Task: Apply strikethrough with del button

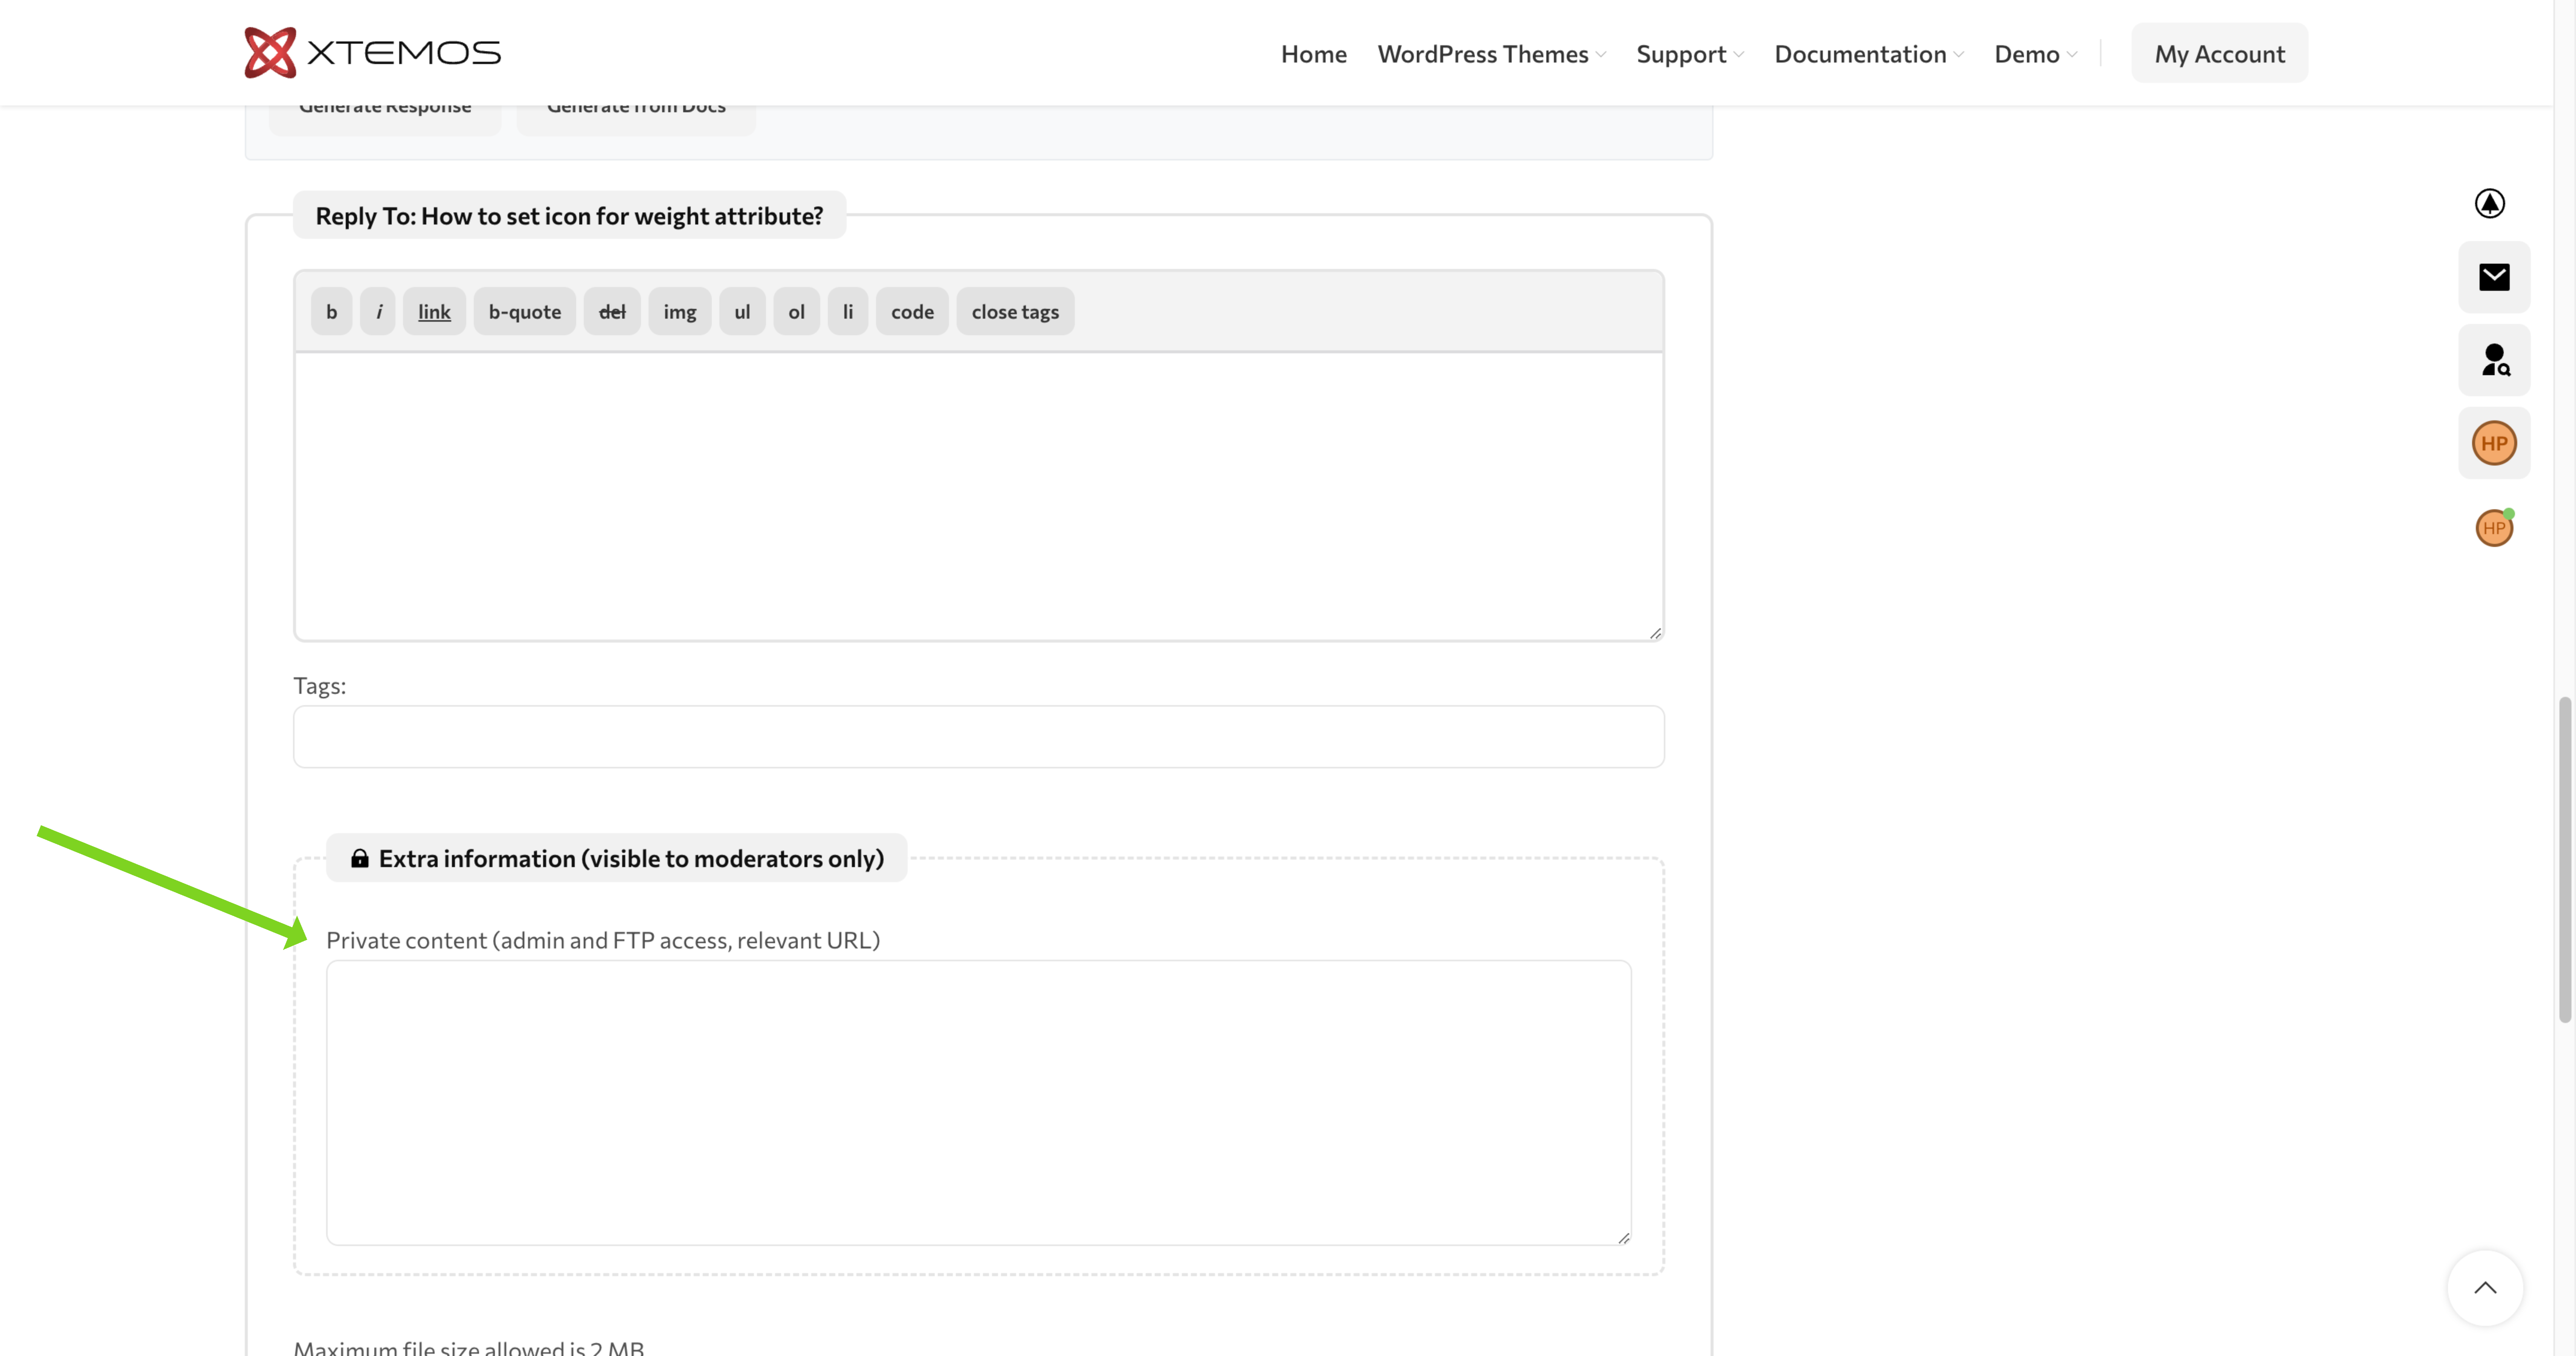Action: coord(612,311)
